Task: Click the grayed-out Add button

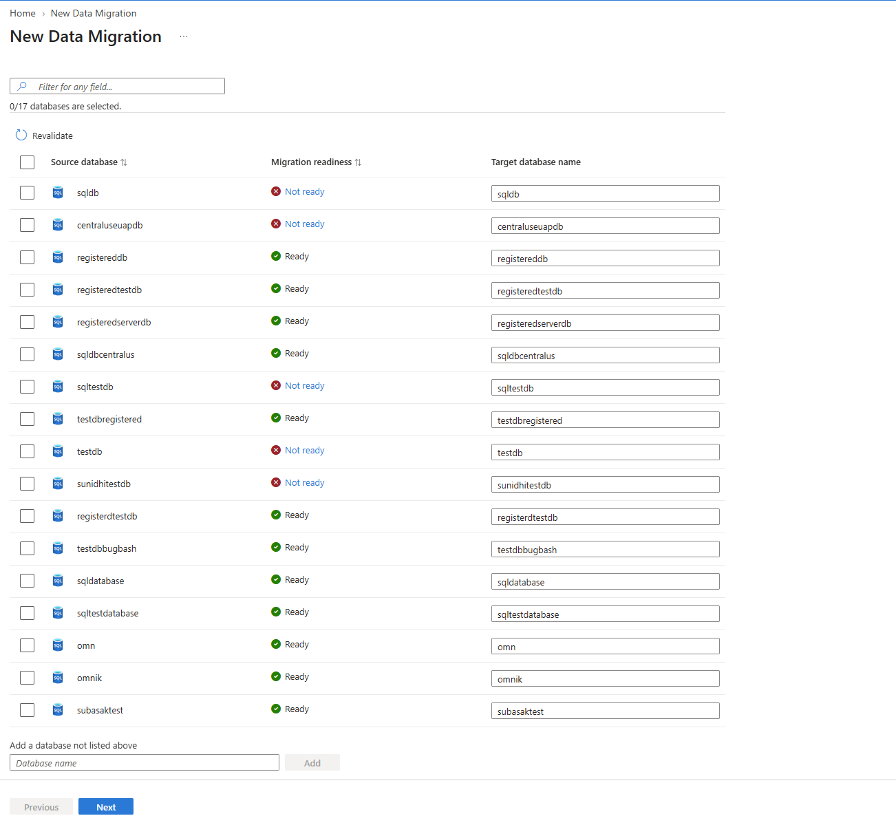Action: [x=312, y=763]
